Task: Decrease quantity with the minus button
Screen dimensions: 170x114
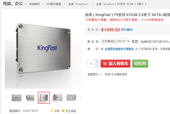Action: click(96, 66)
